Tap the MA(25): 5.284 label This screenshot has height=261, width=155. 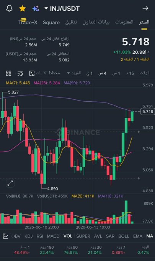click(47, 83)
